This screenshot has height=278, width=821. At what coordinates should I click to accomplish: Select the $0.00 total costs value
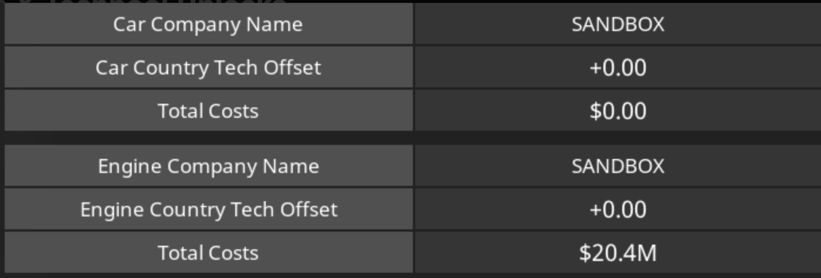[x=618, y=111]
